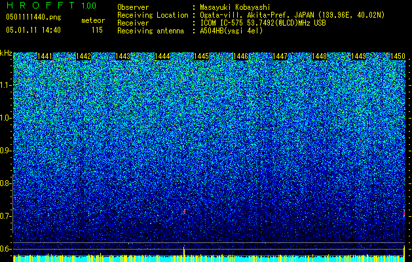Click the Observer field label

point(133,7)
